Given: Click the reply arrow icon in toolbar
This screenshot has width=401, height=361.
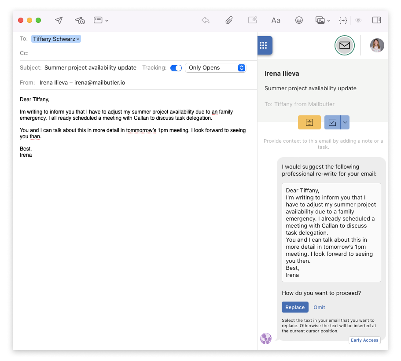Looking at the screenshot, I should coord(206,20).
